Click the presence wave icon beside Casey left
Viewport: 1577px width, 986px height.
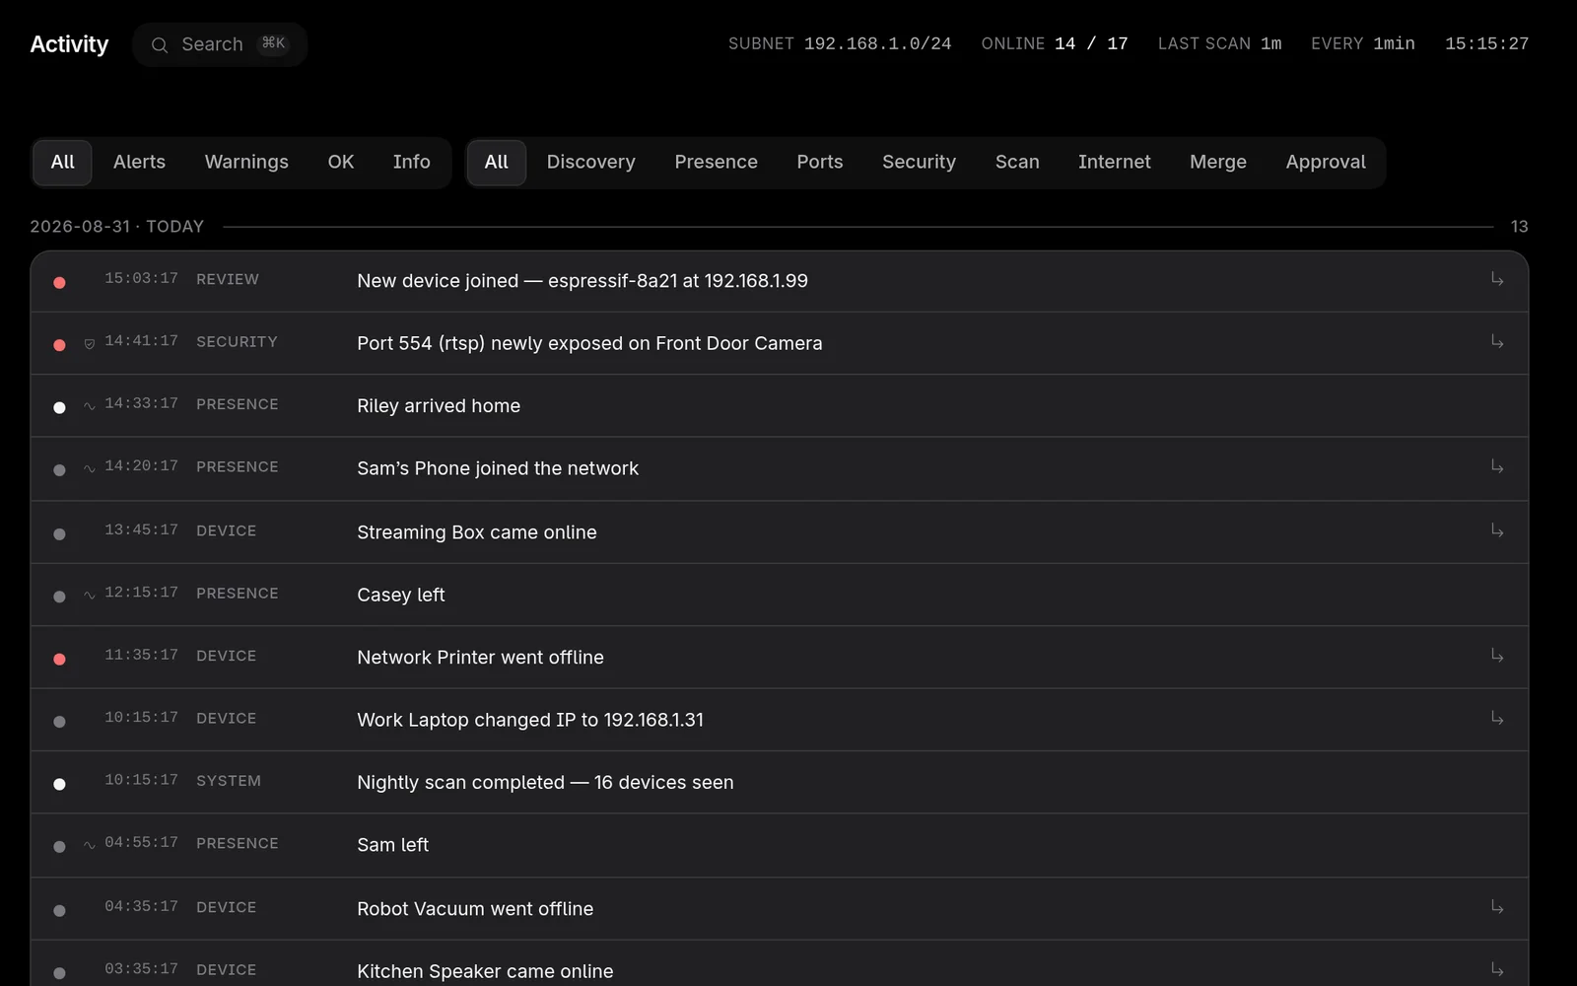[90, 596]
